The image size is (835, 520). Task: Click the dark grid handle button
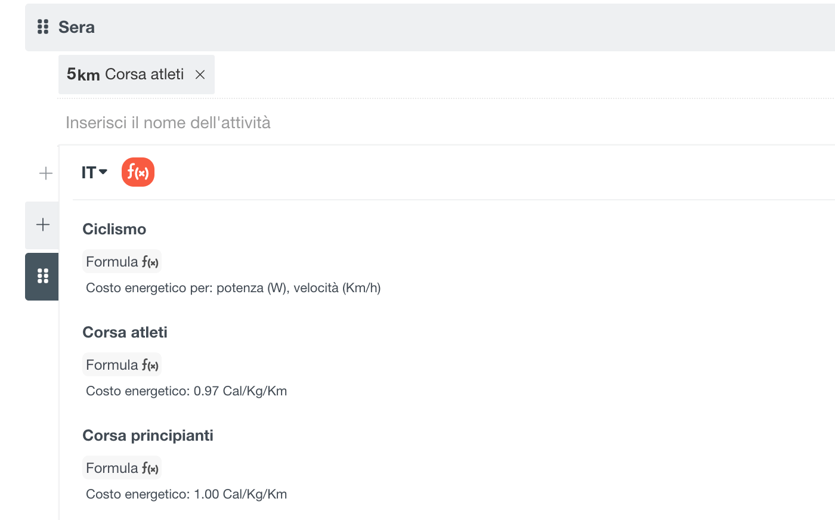point(42,277)
